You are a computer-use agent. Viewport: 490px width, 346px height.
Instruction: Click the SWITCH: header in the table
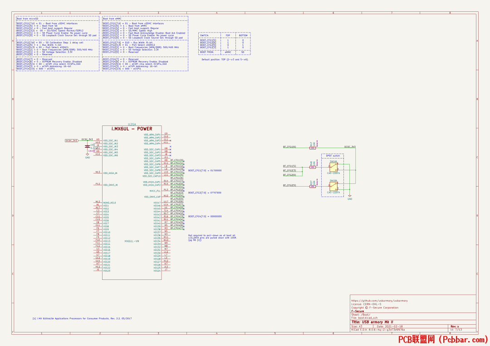pos(205,35)
